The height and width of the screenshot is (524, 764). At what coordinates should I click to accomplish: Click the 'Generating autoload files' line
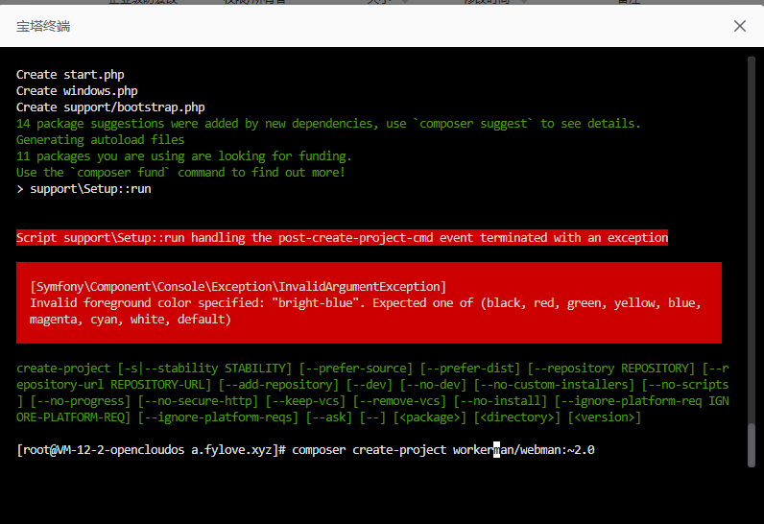point(100,140)
